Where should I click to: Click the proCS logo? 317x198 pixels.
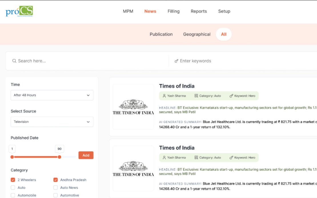[19, 11]
